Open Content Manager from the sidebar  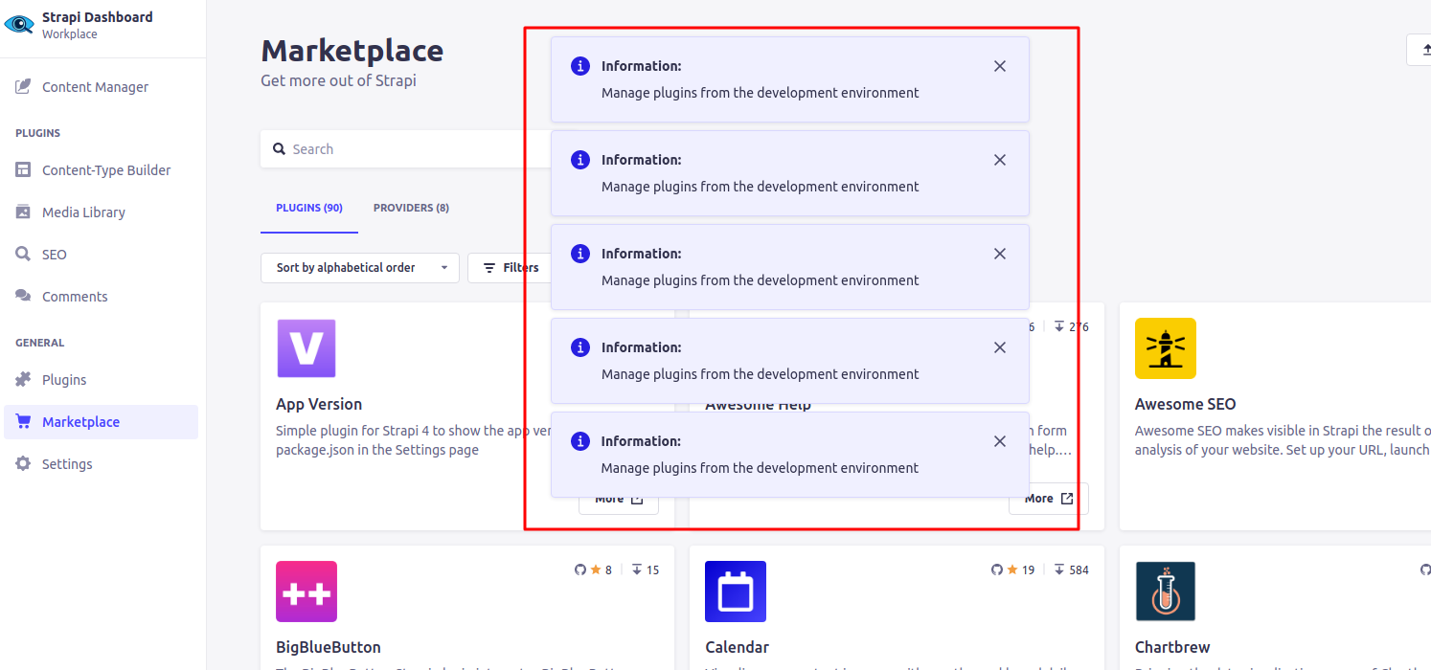(94, 86)
